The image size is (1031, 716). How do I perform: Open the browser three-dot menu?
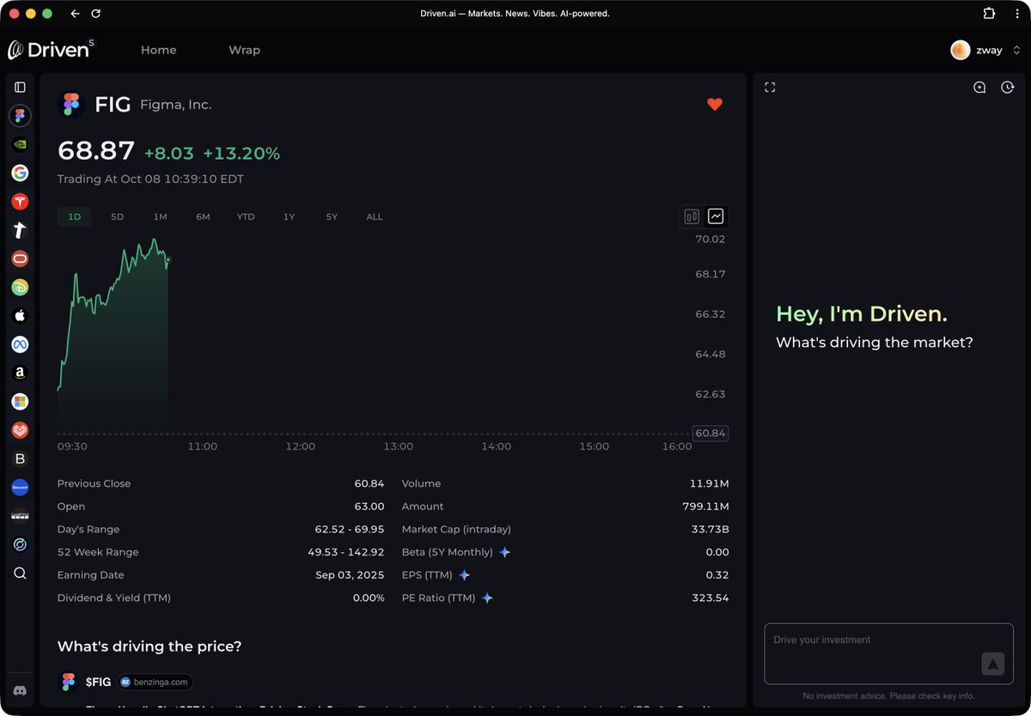pos(1017,14)
